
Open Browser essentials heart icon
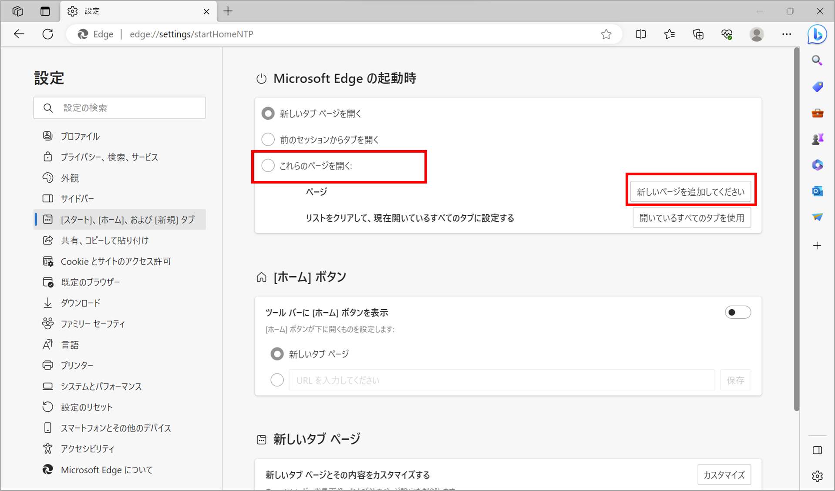point(727,34)
